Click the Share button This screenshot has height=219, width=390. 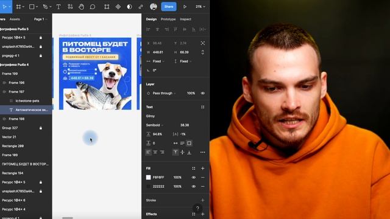point(169,7)
